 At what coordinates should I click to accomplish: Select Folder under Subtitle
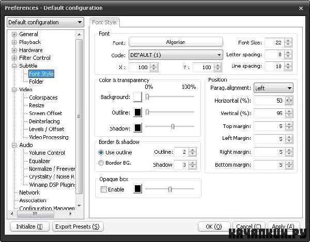coord(36,82)
